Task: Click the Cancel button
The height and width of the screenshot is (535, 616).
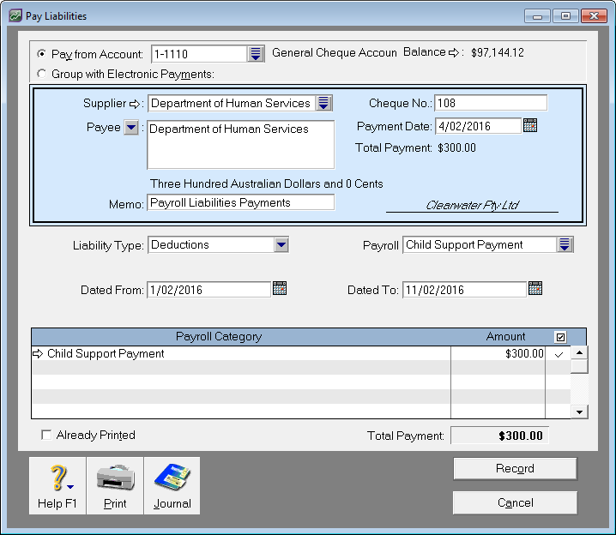Action: (515, 503)
